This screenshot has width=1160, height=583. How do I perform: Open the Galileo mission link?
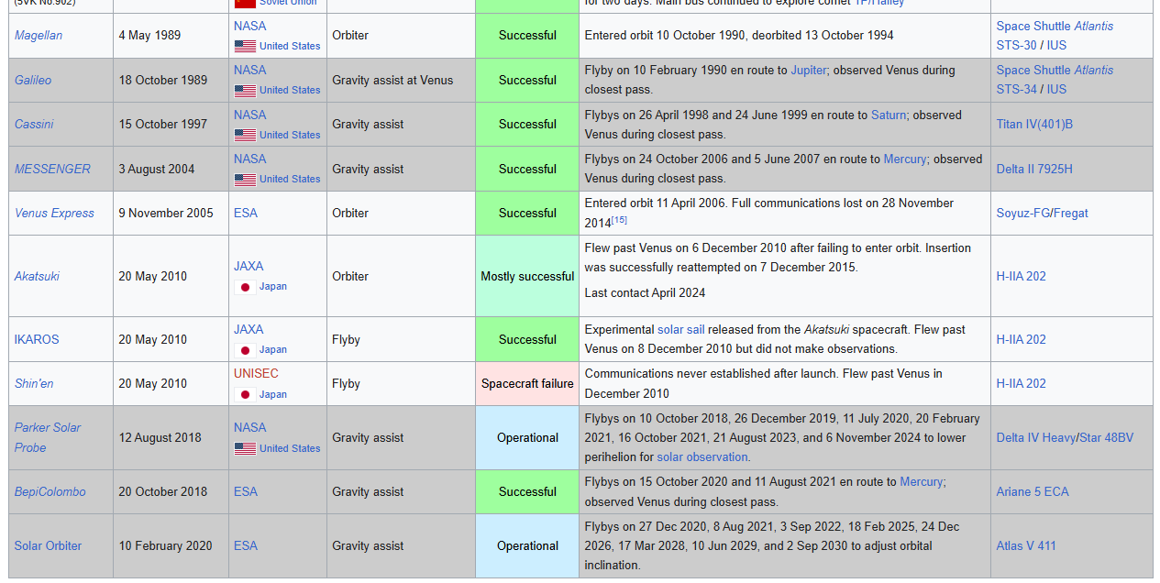[x=33, y=80]
